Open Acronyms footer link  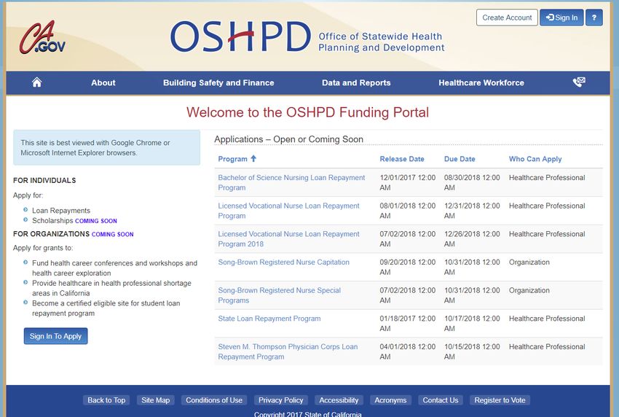tap(390, 400)
